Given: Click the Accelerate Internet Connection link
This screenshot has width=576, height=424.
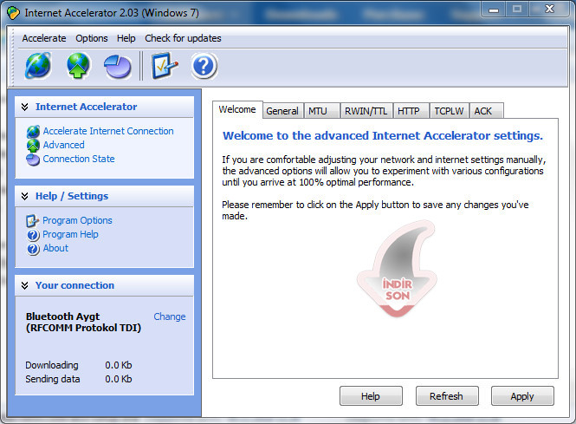Looking at the screenshot, I should 108,131.
